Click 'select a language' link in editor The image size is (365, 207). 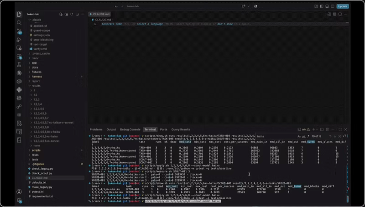(150, 24)
